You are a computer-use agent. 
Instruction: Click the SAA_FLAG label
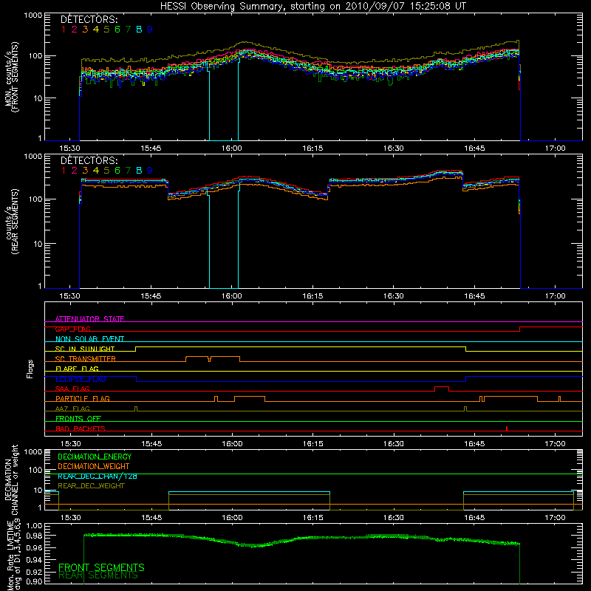pyautogui.click(x=72, y=389)
